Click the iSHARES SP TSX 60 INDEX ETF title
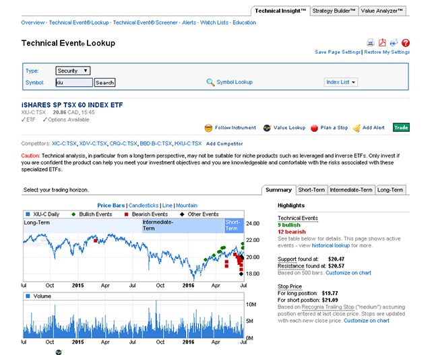Screen dimensions: 438x355 (x=72, y=105)
